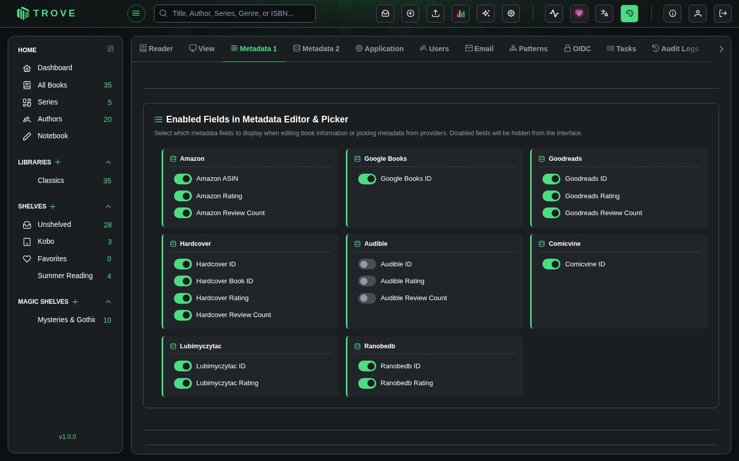Screen dimensions: 739x461
Task: Open the bar chart statistics icon
Action: tap(461, 13)
